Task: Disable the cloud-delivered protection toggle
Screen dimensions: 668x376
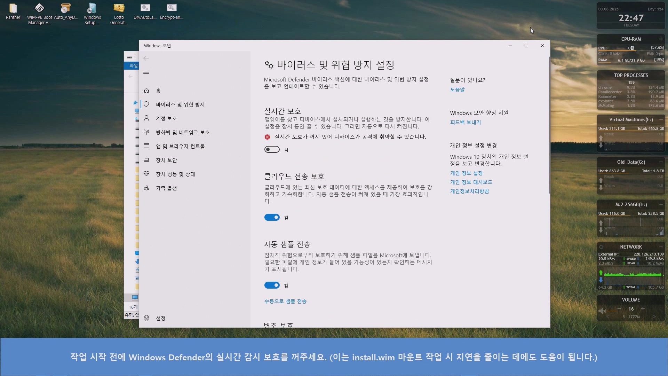Action: [x=272, y=218]
